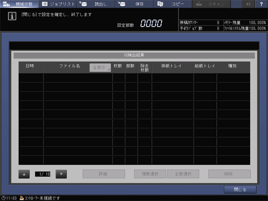The image size is (268, 201).
Task: Click the 種別 column header
Action: pyautogui.click(x=233, y=67)
